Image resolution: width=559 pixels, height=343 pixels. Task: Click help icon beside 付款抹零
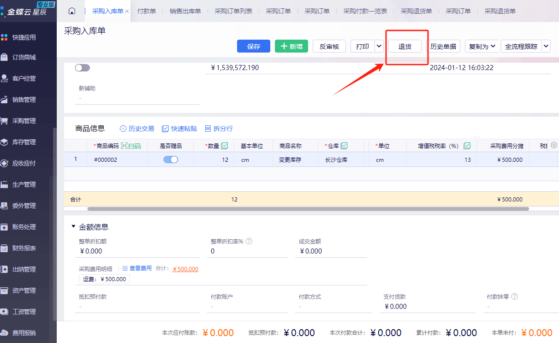515,296
